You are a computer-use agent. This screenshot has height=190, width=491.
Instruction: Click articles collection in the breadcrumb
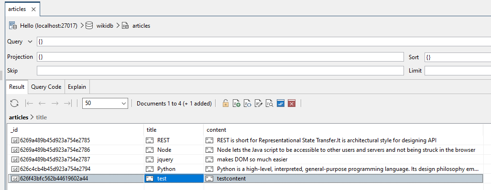point(141,26)
